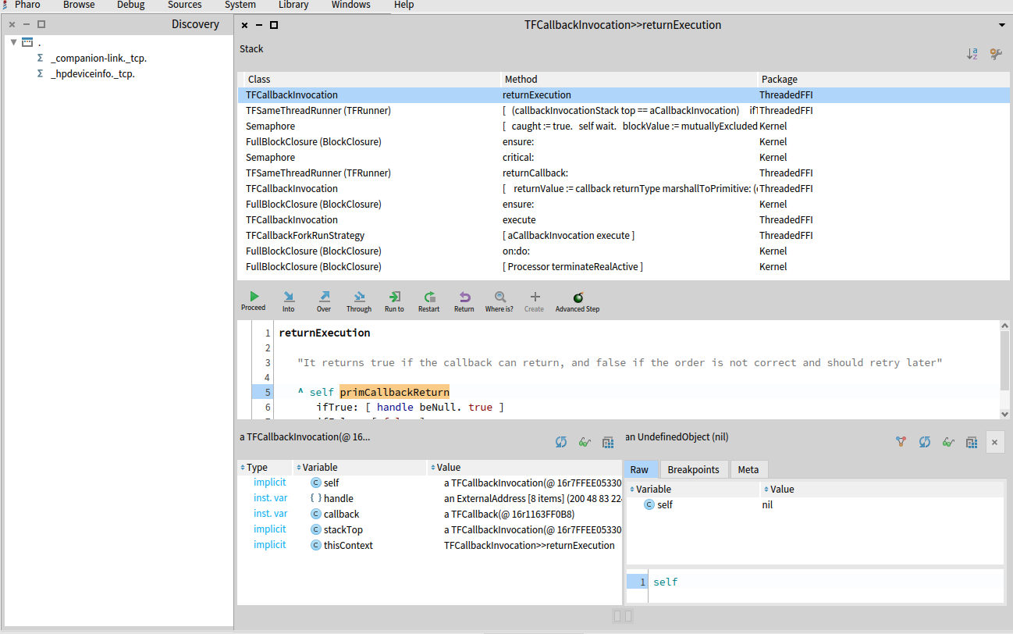
Task: Step Over the current statement
Action: [324, 297]
